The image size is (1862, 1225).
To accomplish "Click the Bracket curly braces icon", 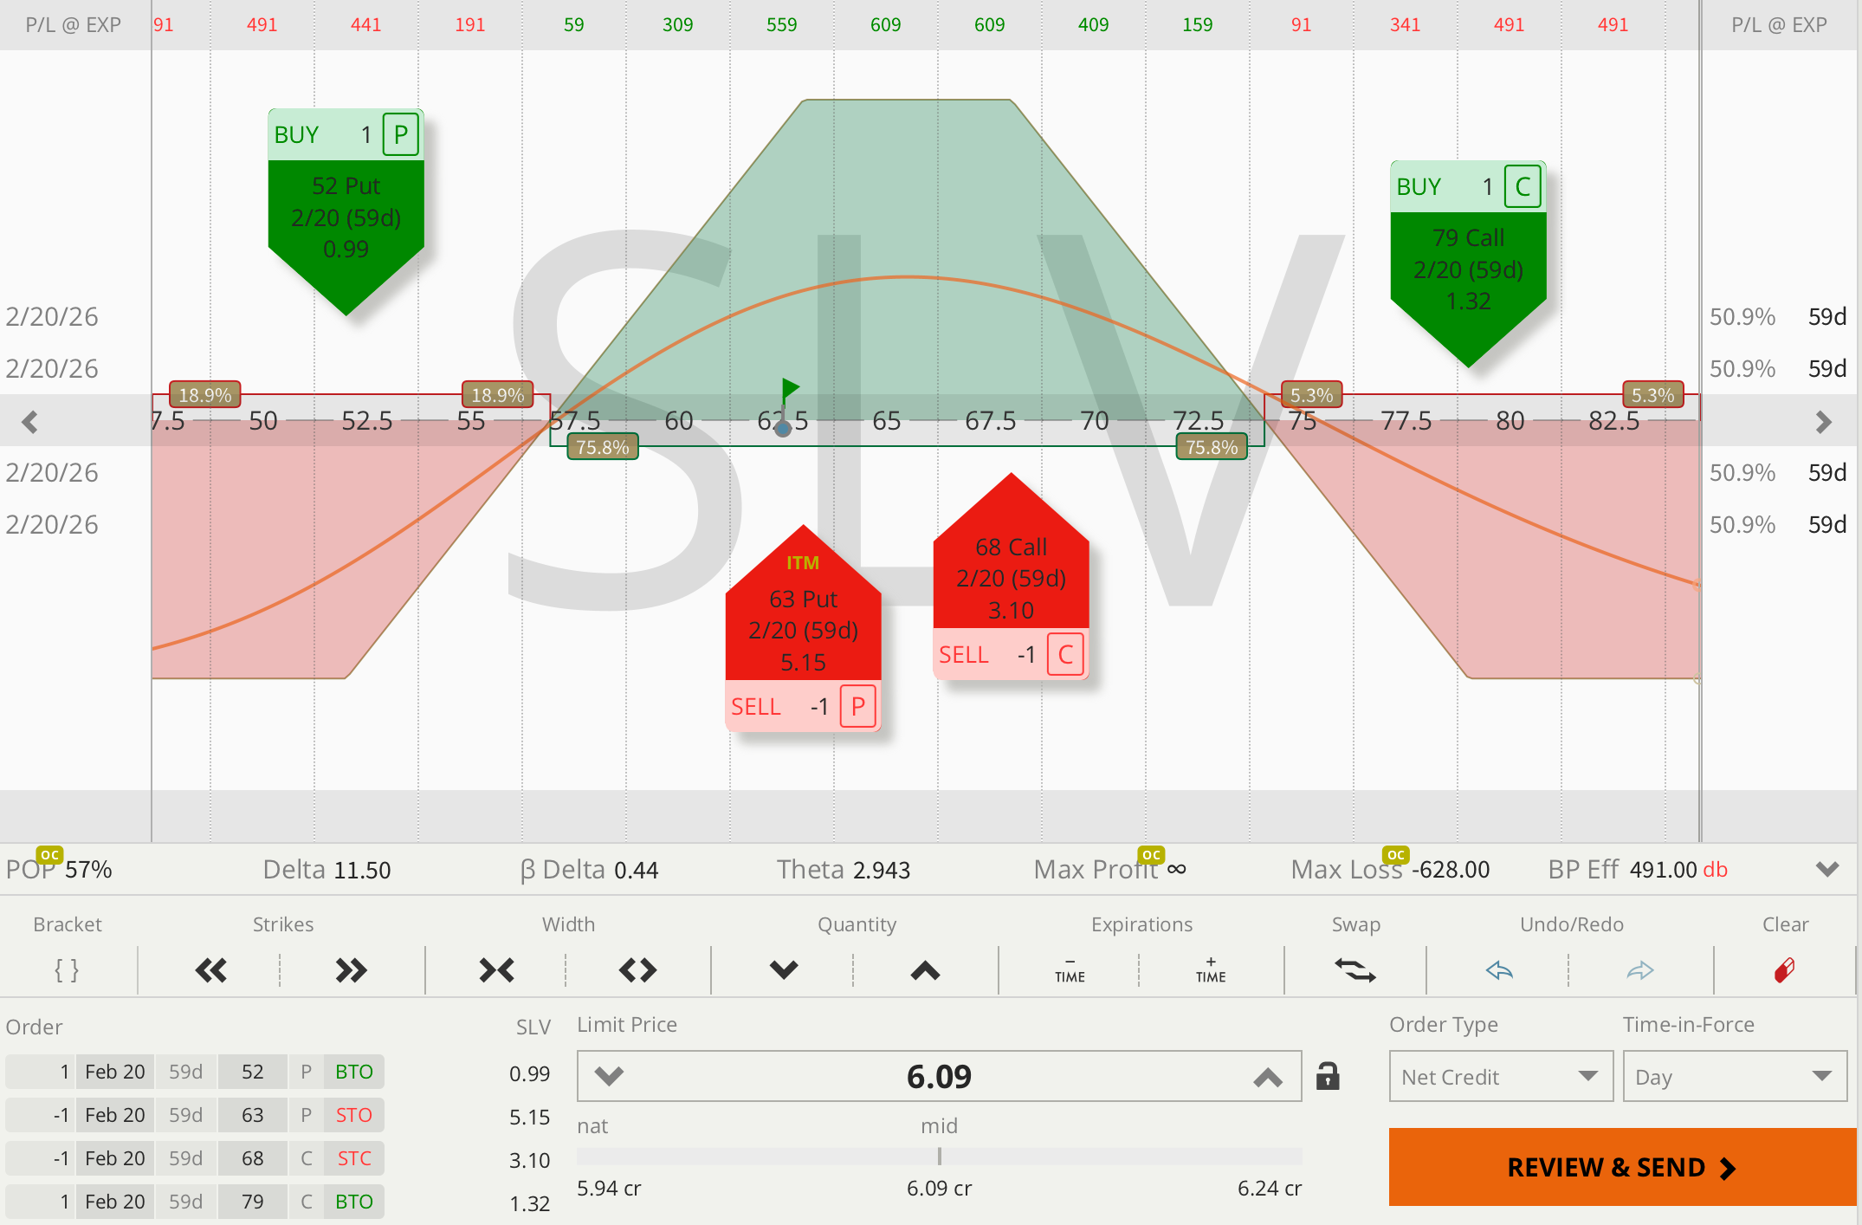I will [67, 969].
